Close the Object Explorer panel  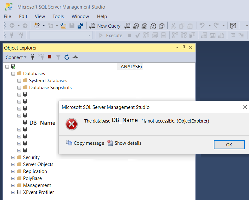tap(191, 48)
